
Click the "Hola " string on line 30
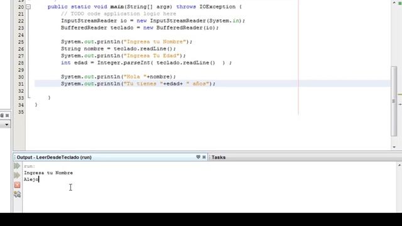point(135,77)
